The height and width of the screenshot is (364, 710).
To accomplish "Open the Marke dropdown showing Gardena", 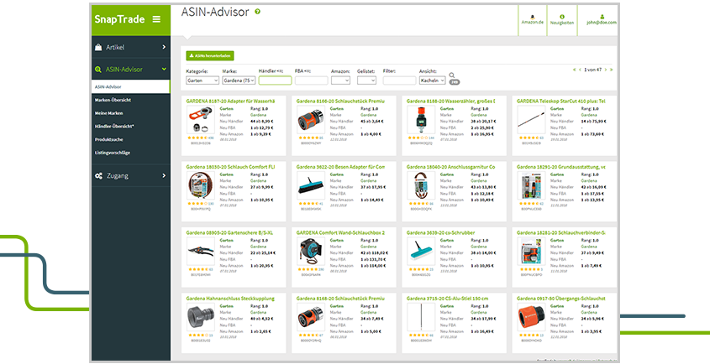I will [239, 80].
